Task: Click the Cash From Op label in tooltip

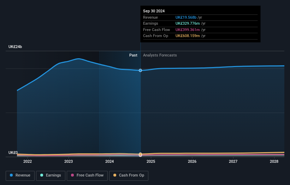Action: coord(155,36)
